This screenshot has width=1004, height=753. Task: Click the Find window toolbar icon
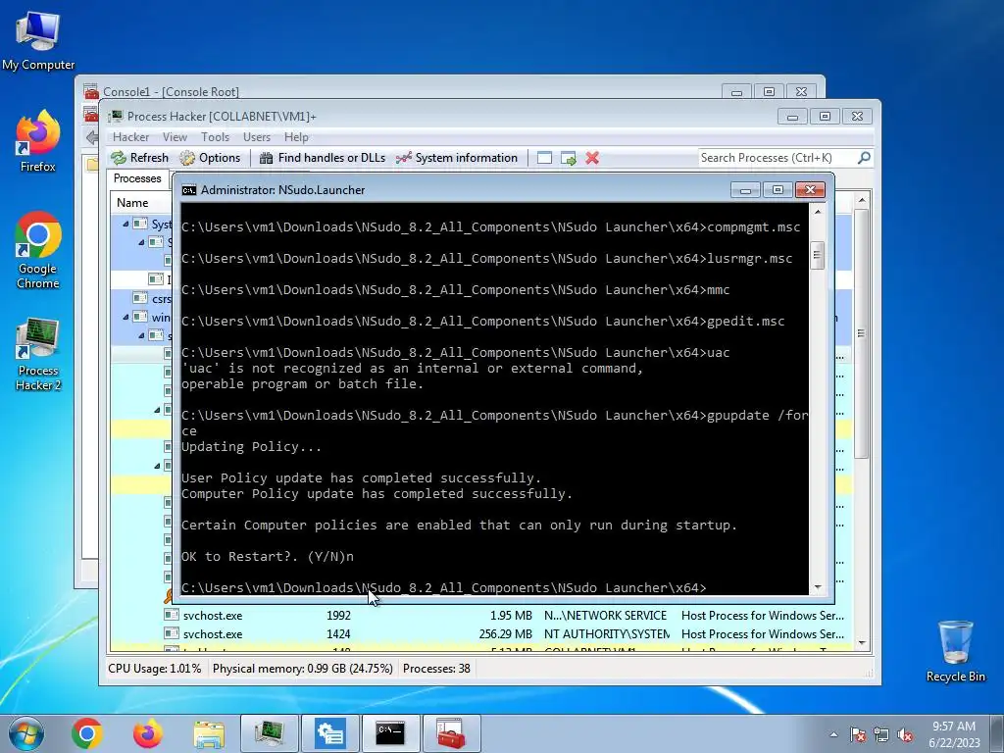(x=544, y=158)
